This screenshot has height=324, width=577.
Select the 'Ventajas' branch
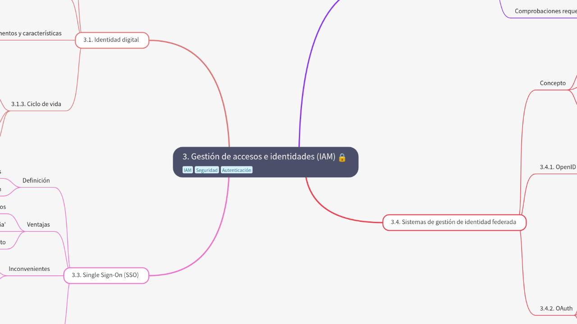[x=38, y=224]
